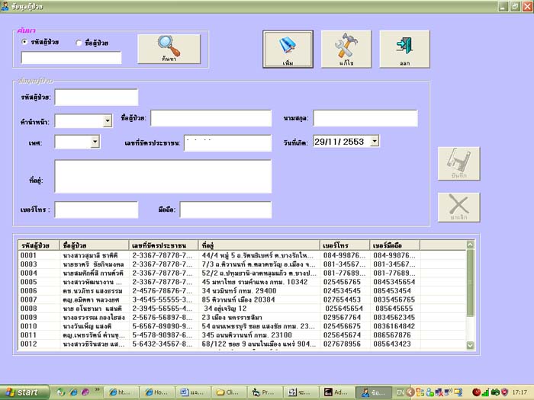The image size is (534, 400).
Task: Click the magnifier search (ค้นหา) button
Action: coord(169,48)
